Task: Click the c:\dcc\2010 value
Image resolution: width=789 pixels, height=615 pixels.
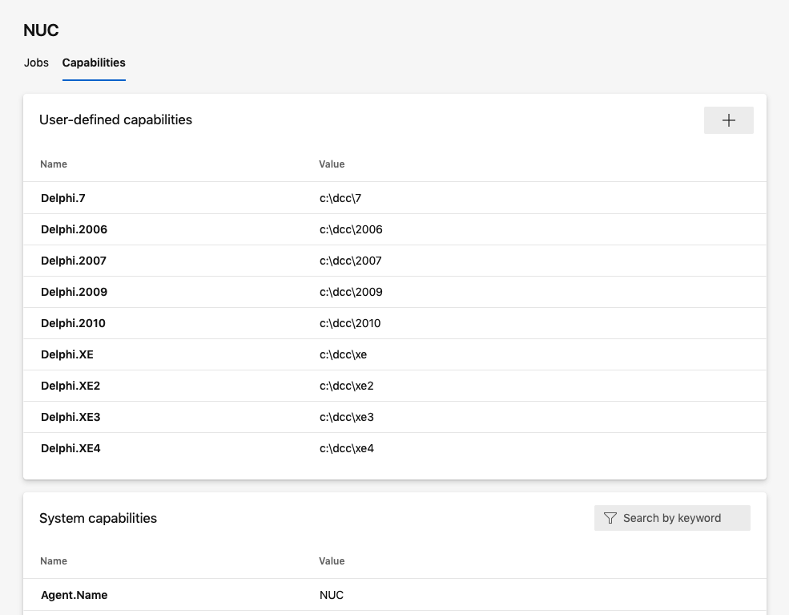Action: [x=350, y=323]
